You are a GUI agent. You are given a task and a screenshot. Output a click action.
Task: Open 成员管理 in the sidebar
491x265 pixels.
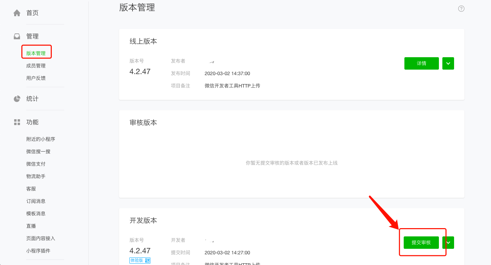[36, 66]
